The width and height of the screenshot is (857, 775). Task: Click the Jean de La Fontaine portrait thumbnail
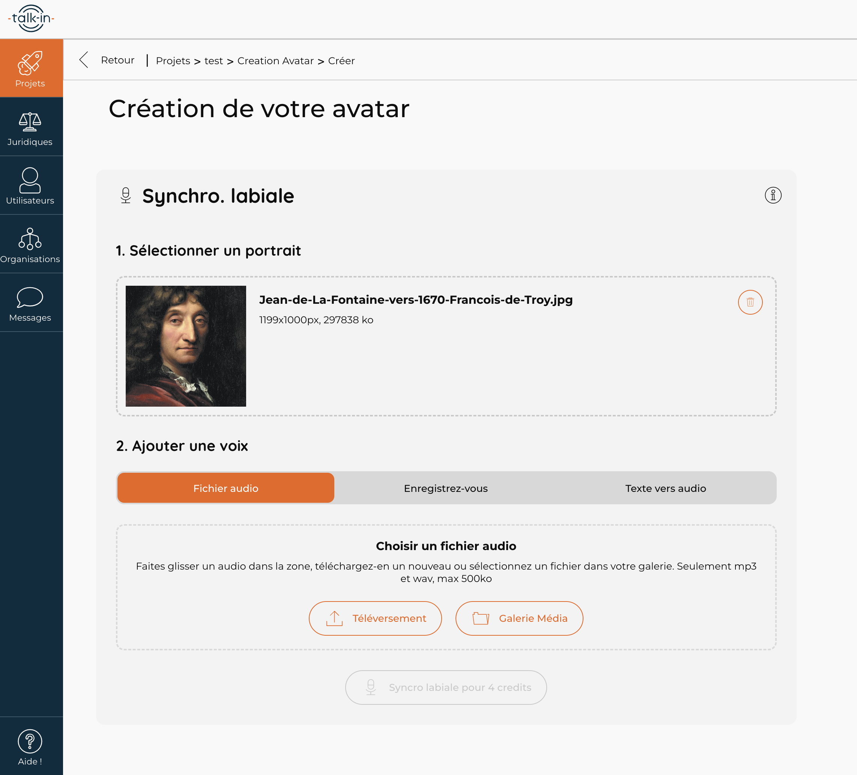pyautogui.click(x=186, y=346)
